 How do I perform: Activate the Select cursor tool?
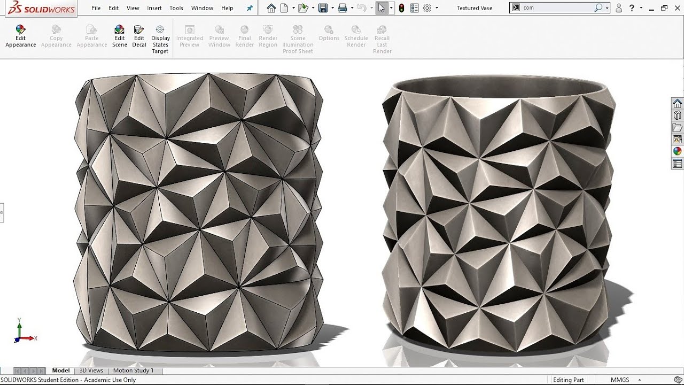pos(382,8)
